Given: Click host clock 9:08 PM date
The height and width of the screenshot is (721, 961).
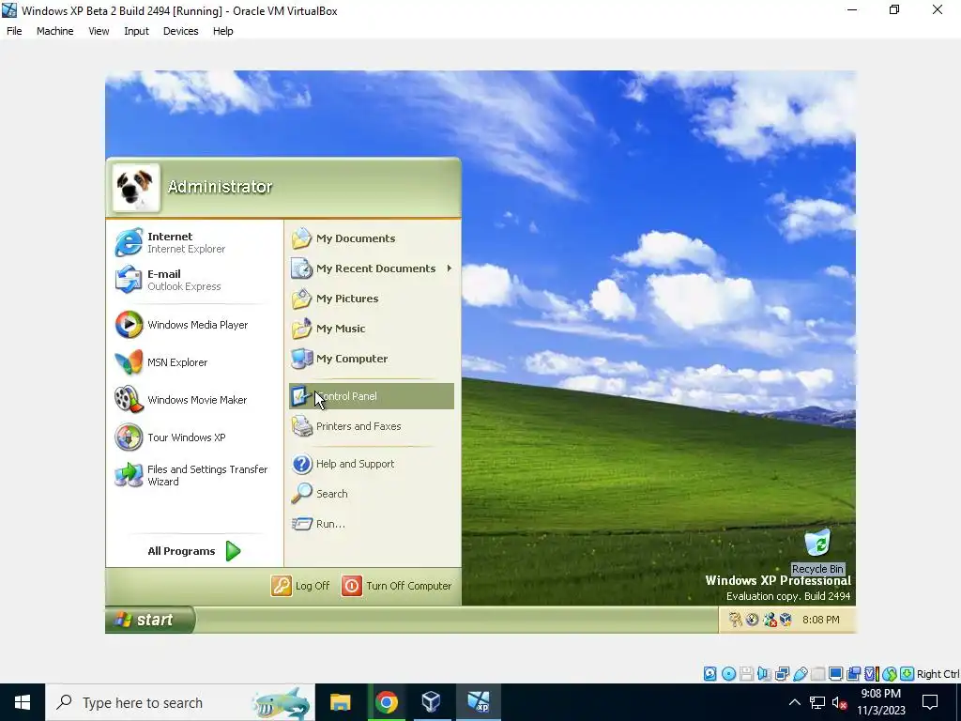Looking at the screenshot, I should tap(880, 702).
